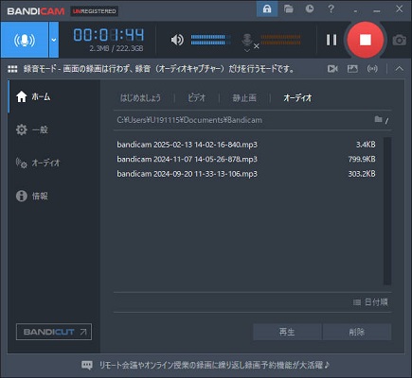Click the speaker volume icon
This screenshot has height=378, width=412.
177,40
